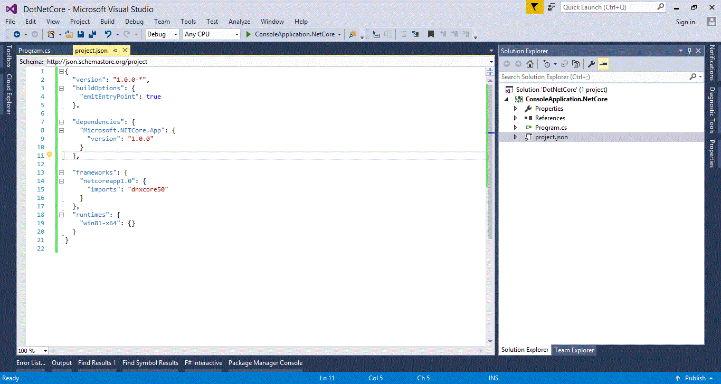
Task: Adjust the editor zoom level selector
Action: pyautogui.click(x=32, y=350)
